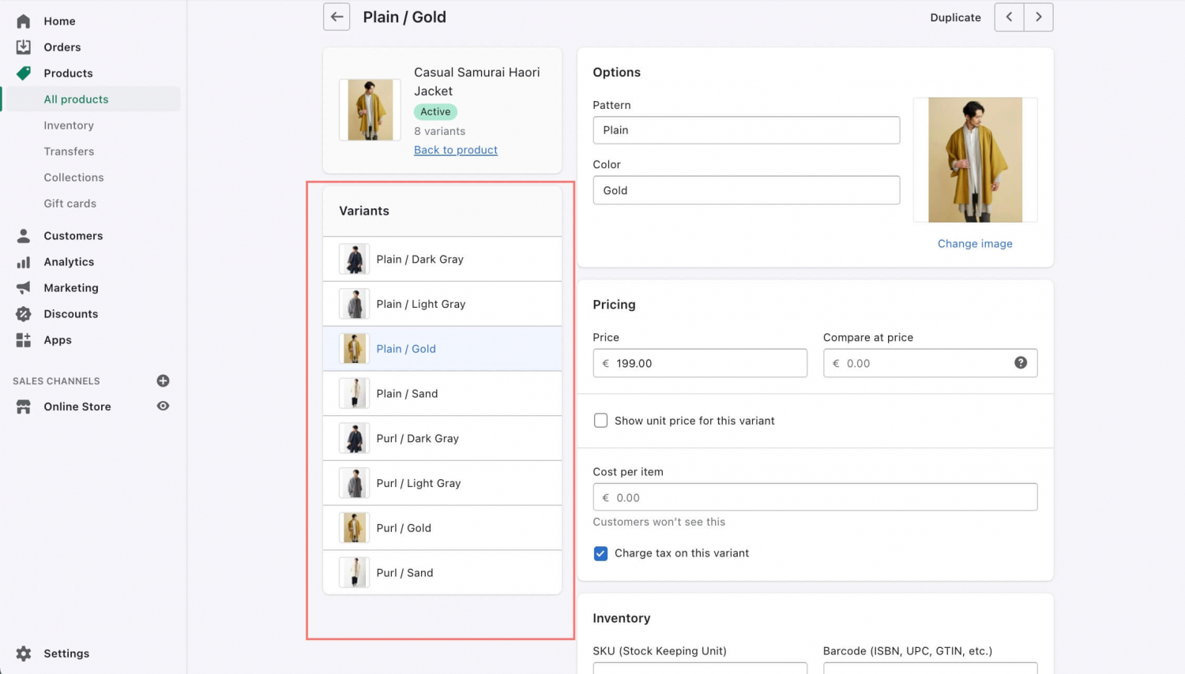1185x674 pixels.
Task: Open the Discounts section
Action: click(70, 313)
